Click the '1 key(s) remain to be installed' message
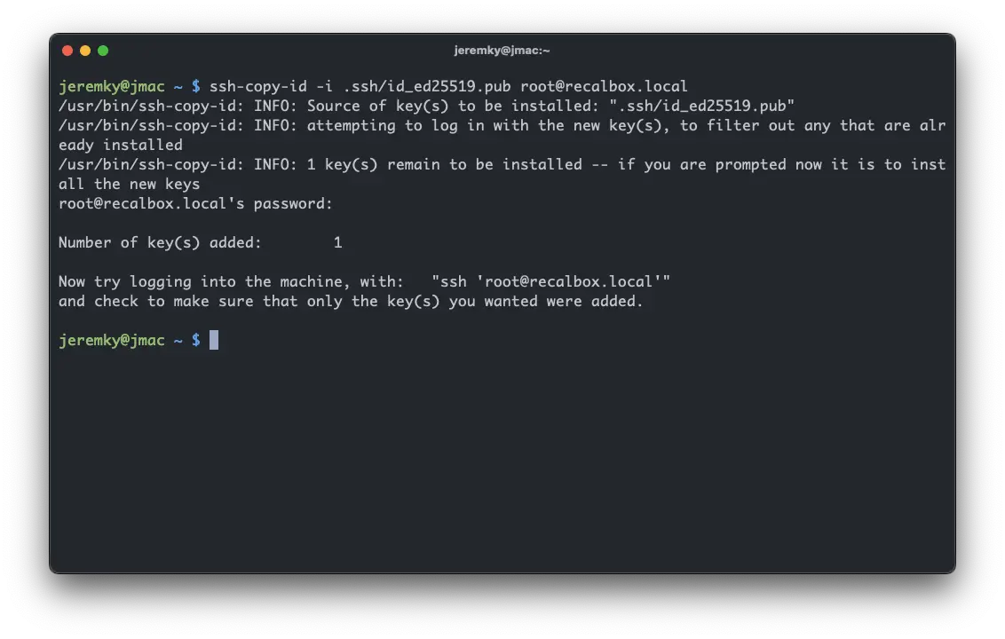1005x639 pixels. tap(444, 165)
